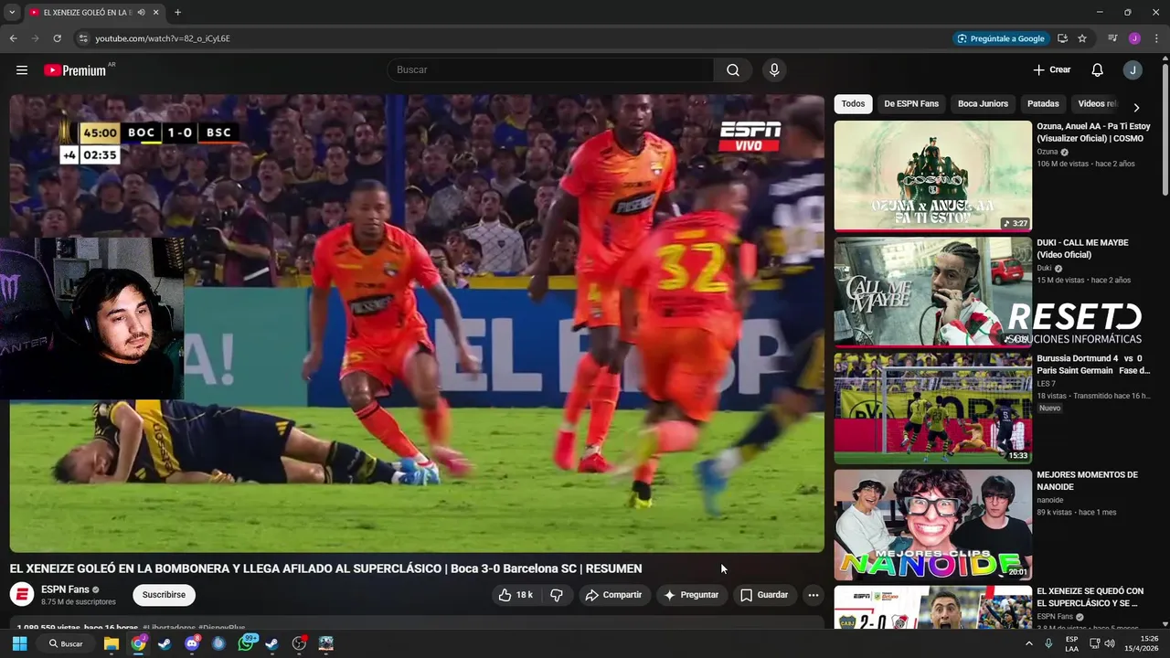The width and height of the screenshot is (1170, 658).
Task: Go back to previous page
Action: point(13,38)
